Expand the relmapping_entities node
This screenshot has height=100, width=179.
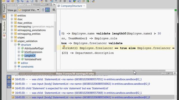[12, 34]
